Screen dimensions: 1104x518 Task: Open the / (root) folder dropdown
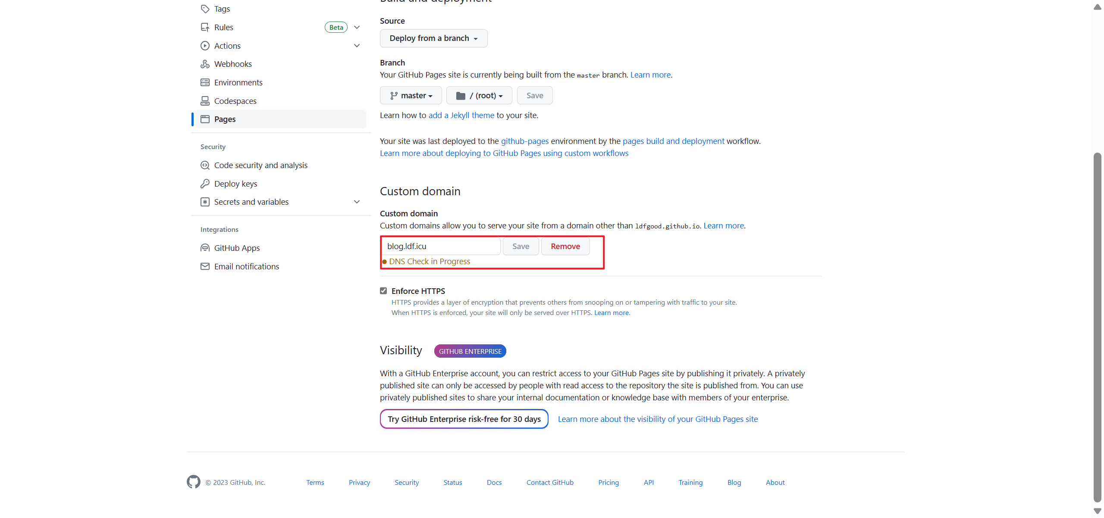[x=479, y=95]
